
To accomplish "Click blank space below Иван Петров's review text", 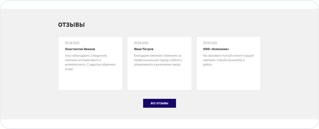I will click(159, 79).
